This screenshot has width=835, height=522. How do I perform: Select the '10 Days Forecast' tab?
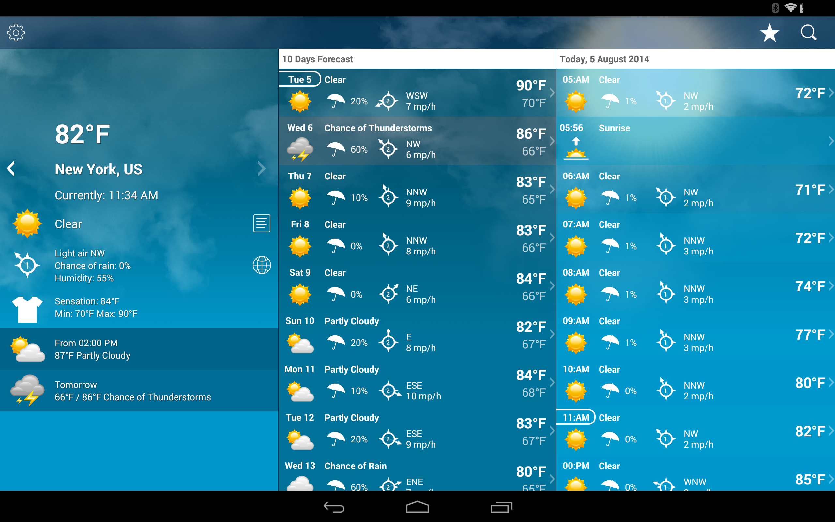tap(318, 58)
